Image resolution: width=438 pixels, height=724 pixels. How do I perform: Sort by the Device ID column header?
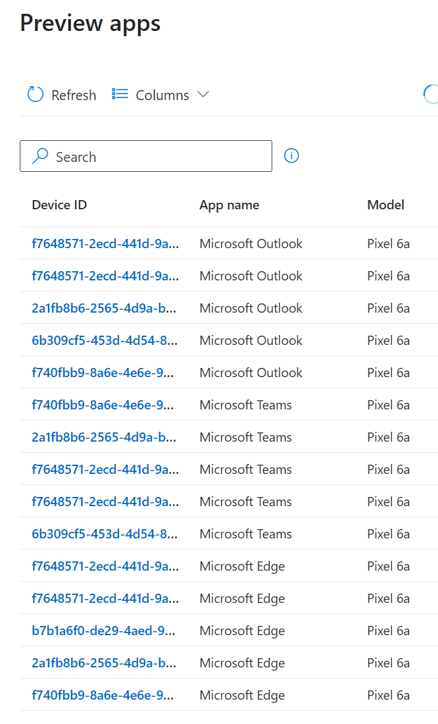coord(59,205)
